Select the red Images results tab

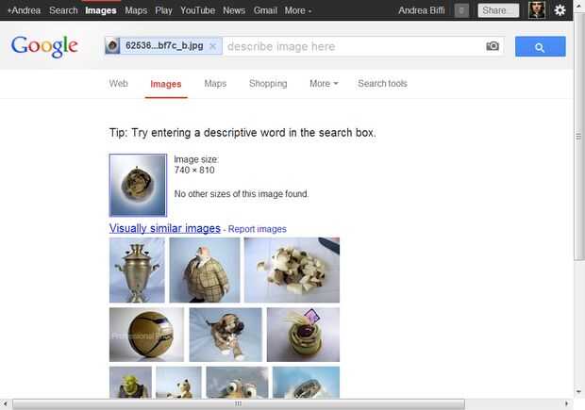[x=166, y=84]
